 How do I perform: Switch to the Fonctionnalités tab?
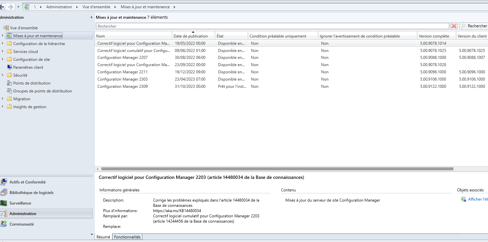(127, 237)
